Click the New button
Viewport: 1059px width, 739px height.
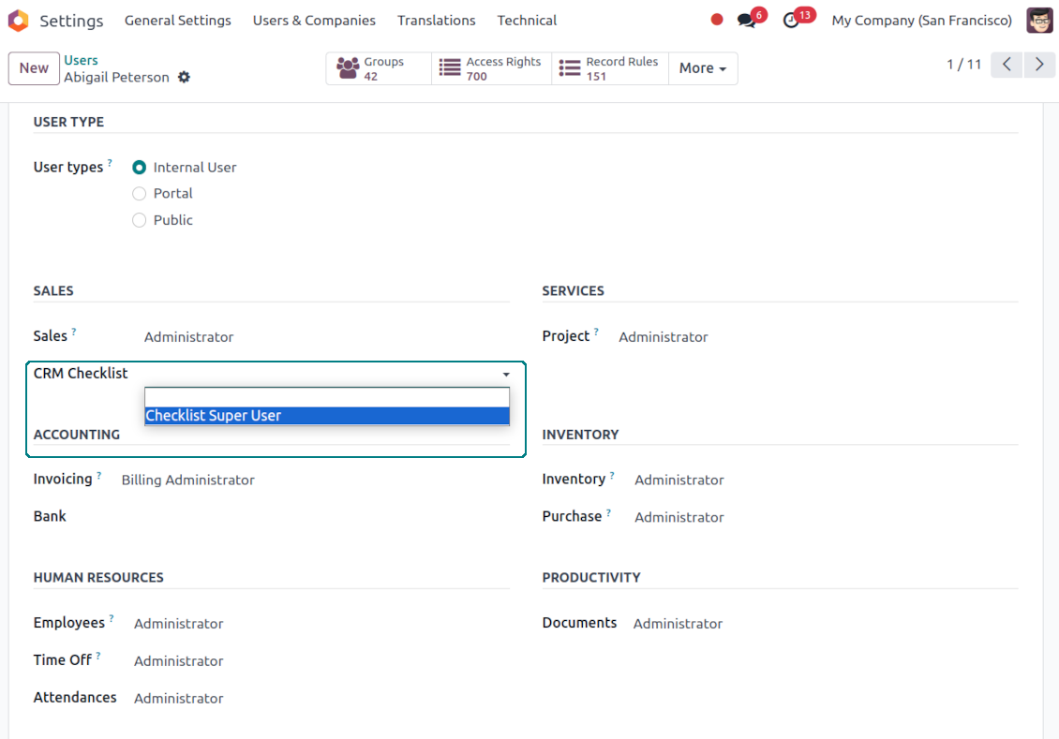click(34, 68)
